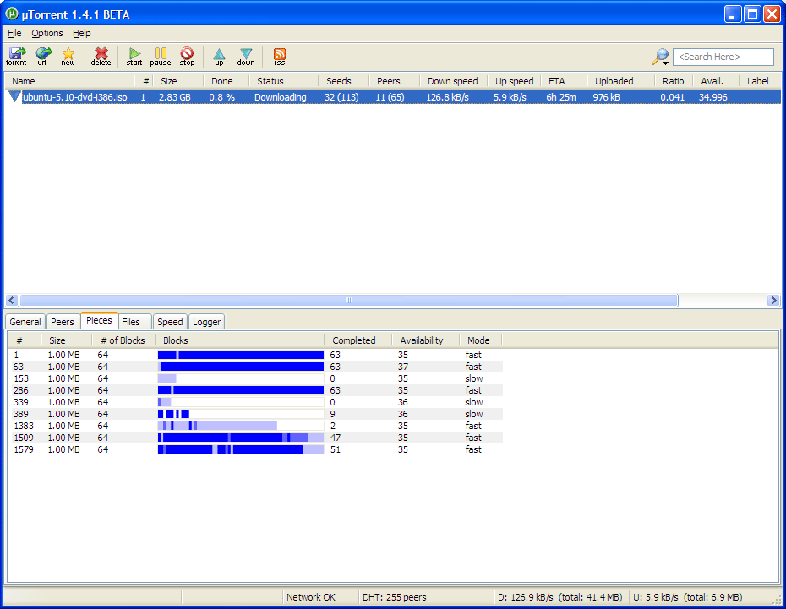786x609 pixels.
Task: Sort by the Uploaded column header
Action: tap(620, 80)
